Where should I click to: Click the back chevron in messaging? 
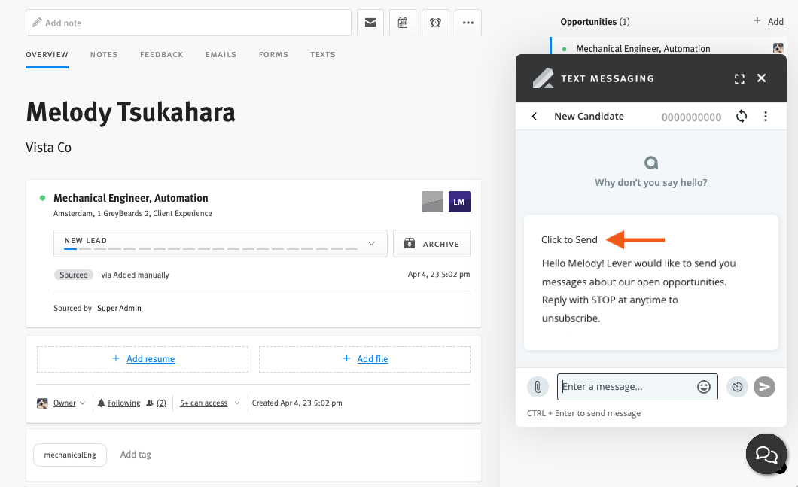point(535,117)
